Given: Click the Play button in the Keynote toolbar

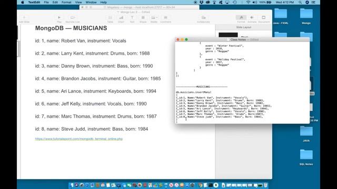Looking at the screenshot, I should [x=59, y=19].
